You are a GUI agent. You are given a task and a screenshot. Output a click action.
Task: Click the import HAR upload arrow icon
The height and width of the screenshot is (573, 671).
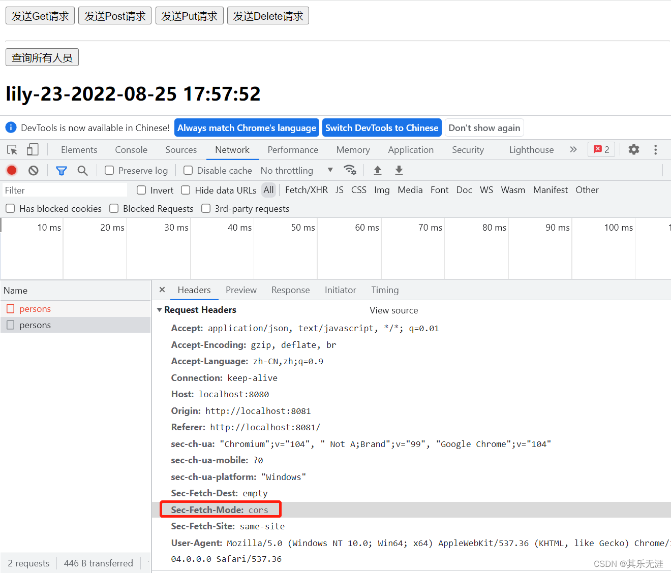point(378,170)
